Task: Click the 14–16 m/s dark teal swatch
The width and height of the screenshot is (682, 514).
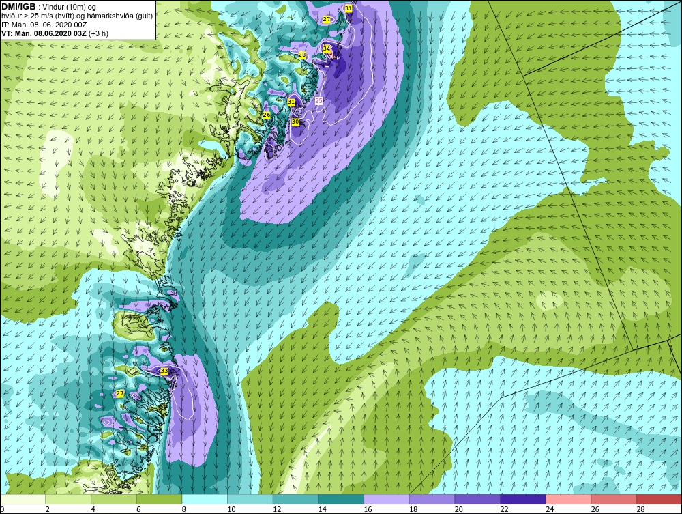Action: tap(341, 499)
